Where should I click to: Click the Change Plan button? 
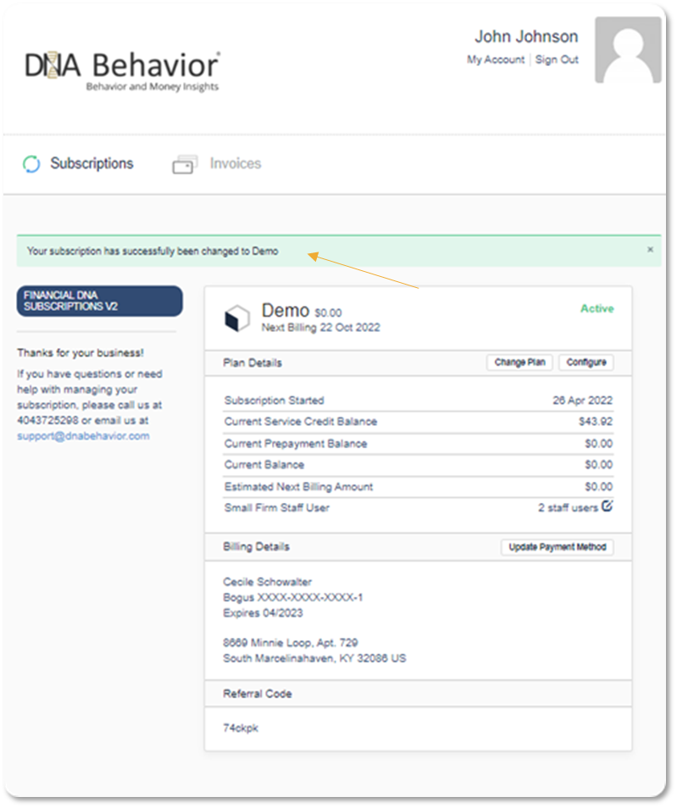coord(519,362)
